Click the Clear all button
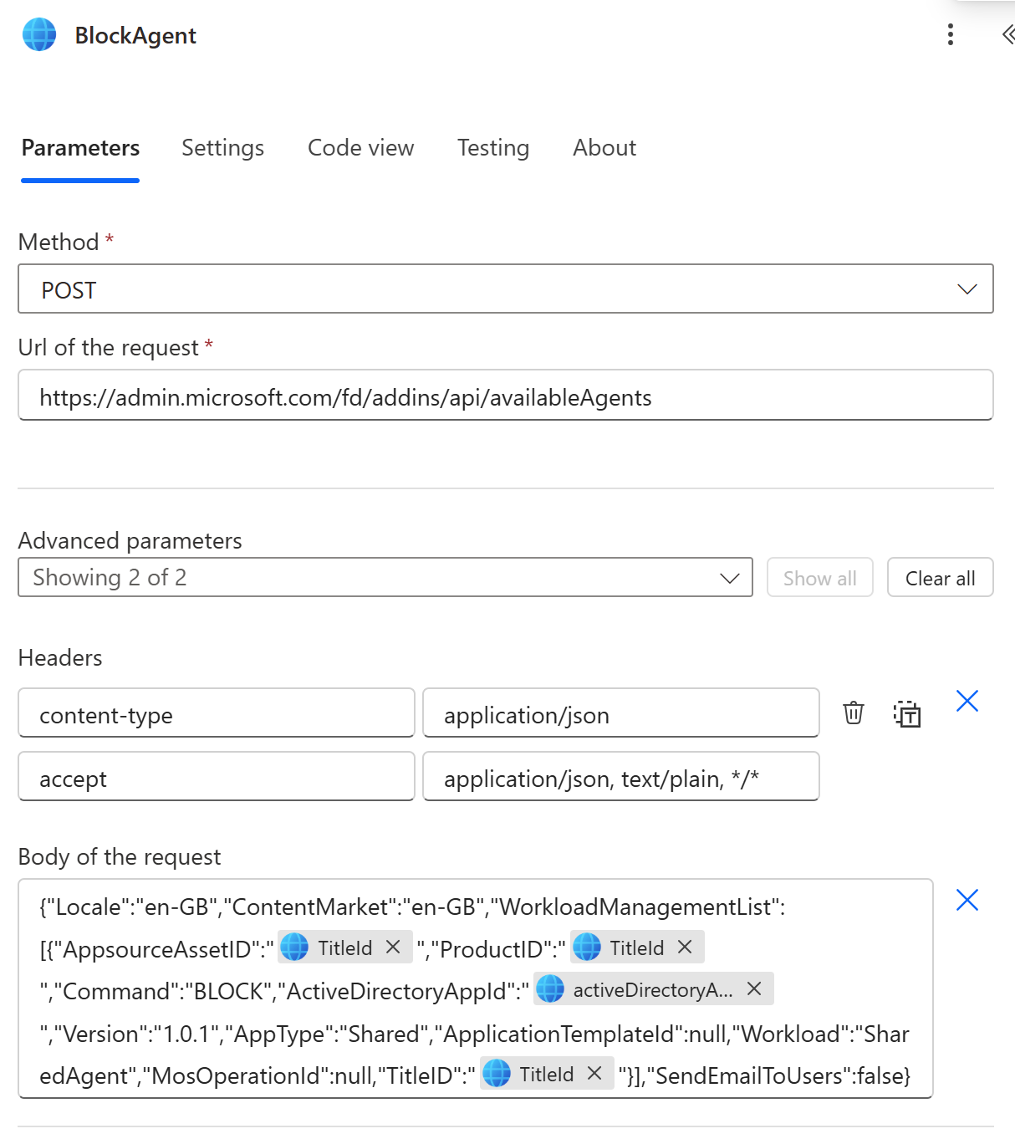 coord(940,578)
